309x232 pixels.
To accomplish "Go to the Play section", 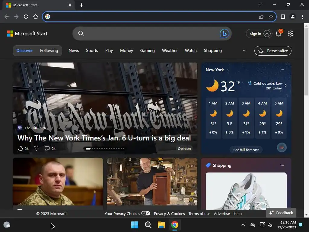I will click(109, 51).
